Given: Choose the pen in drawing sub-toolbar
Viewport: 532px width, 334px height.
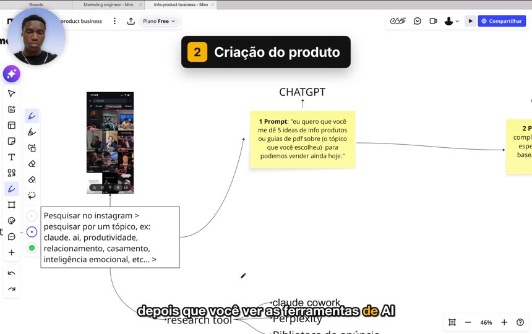Looking at the screenshot, I should pyautogui.click(x=32, y=116).
